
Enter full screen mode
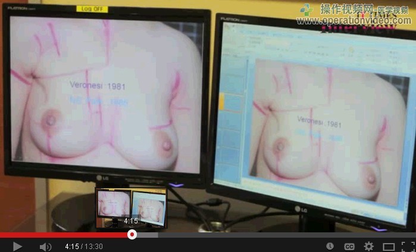408,247
